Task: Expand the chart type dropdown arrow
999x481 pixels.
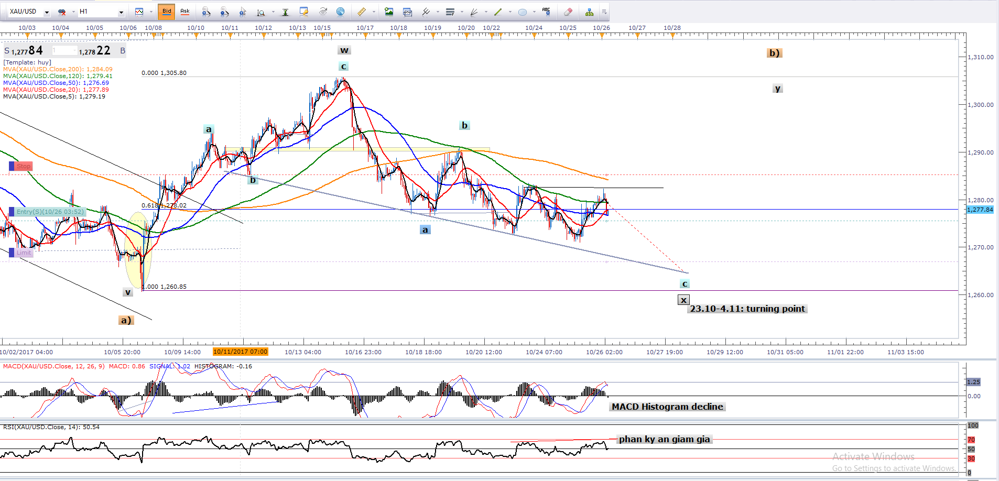Action: (x=151, y=12)
